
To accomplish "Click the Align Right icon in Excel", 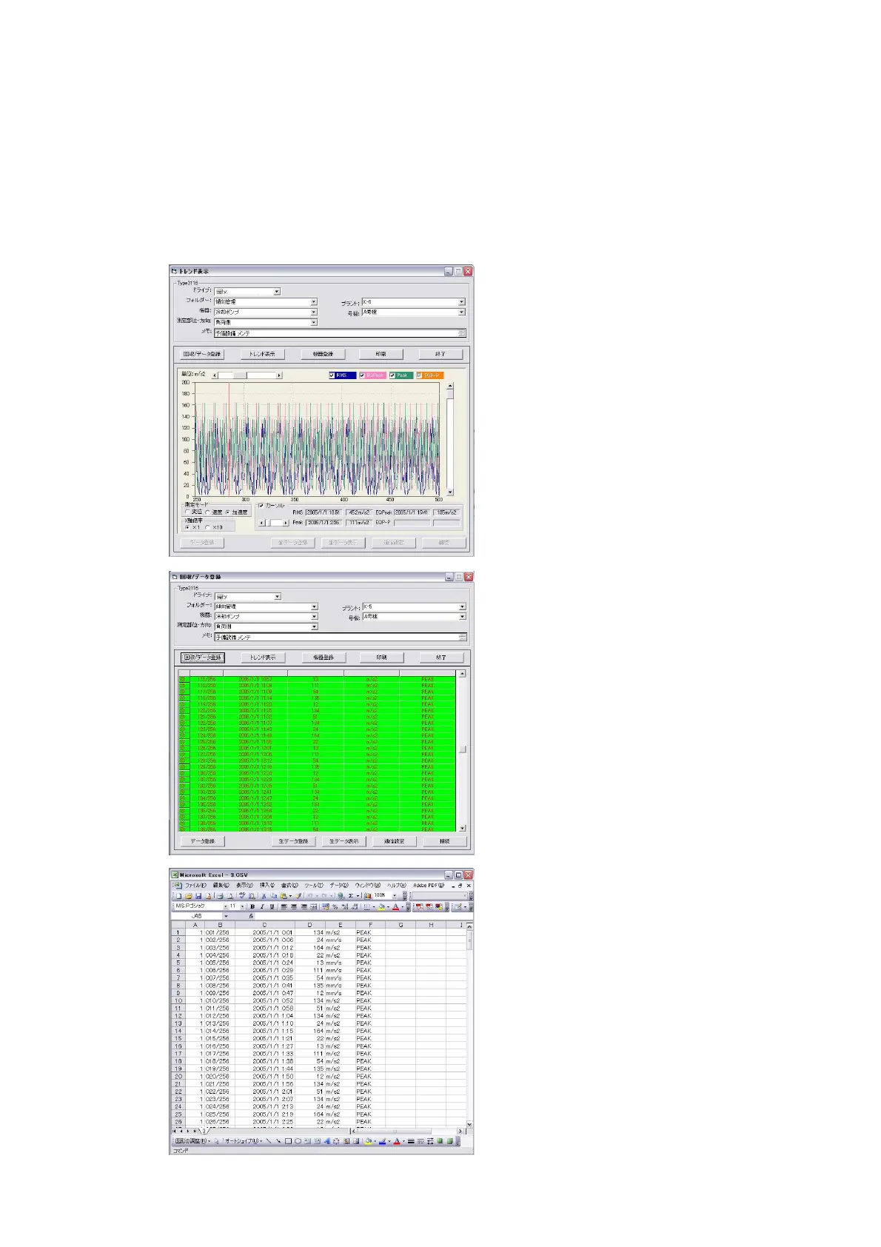I will pos(304,907).
